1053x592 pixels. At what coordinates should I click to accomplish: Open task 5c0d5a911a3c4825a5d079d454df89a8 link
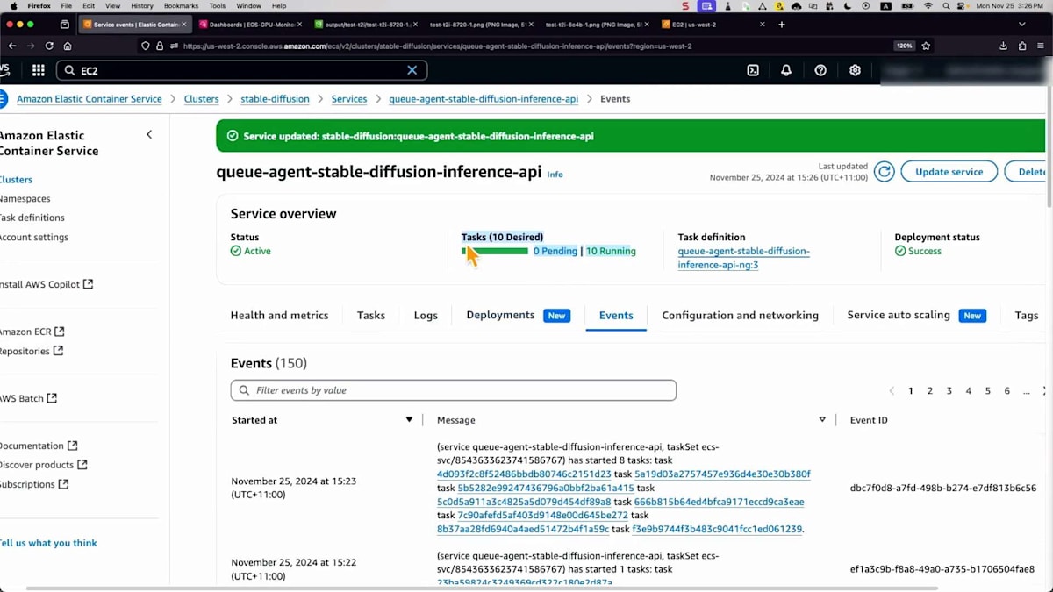click(524, 503)
